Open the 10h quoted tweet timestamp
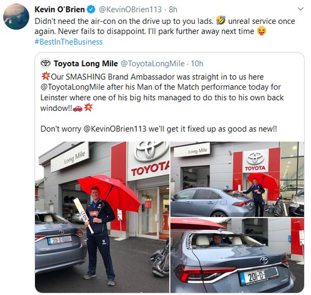This screenshot has width=311, height=295. click(197, 63)
